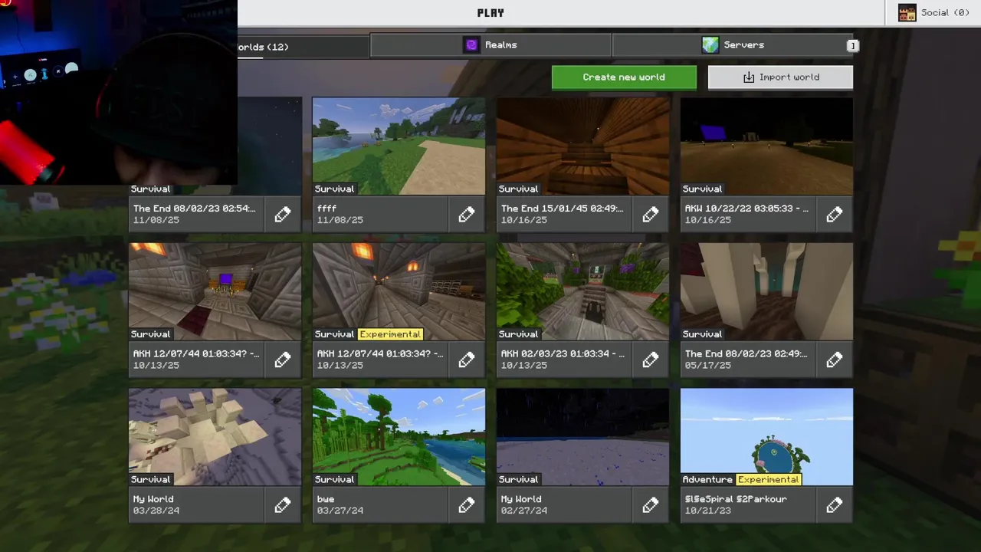
Task: Select the bwe world name
Action: (326, 499)
